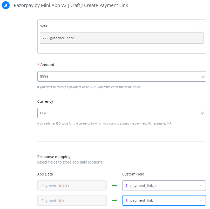The height and width of the screenshot is (209, 210).
Task: Click the text-type icon beside payment_link_id
Action: point(126,186)
